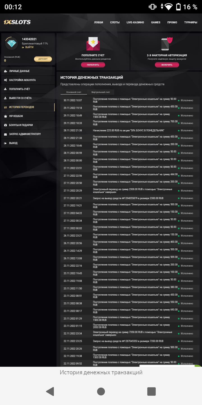Switch to Основной счет tab

point(74,92)
